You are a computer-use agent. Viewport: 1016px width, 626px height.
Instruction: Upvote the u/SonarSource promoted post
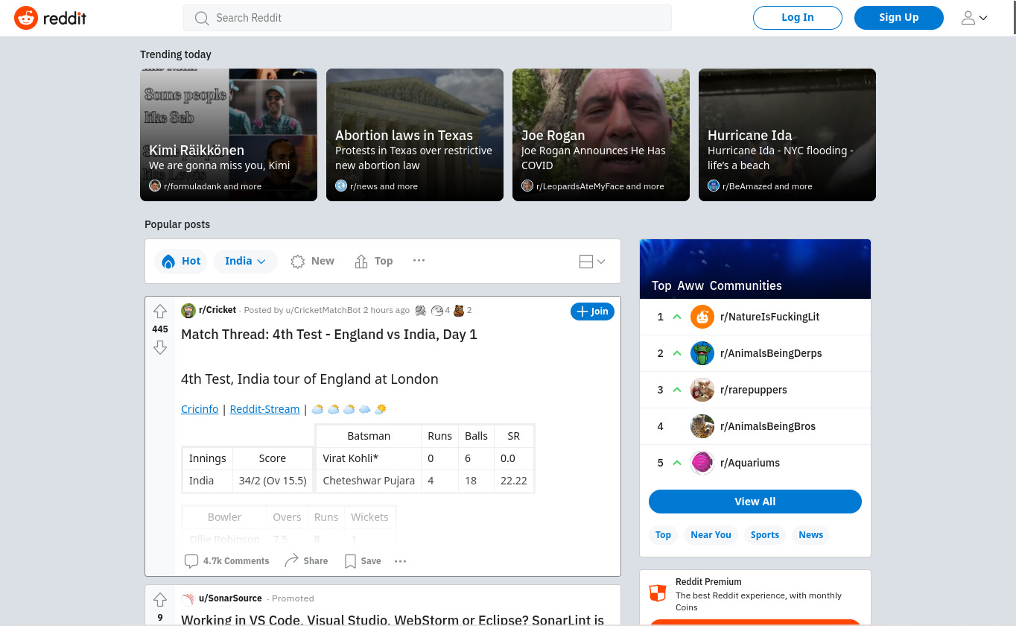tap(160, 600)
